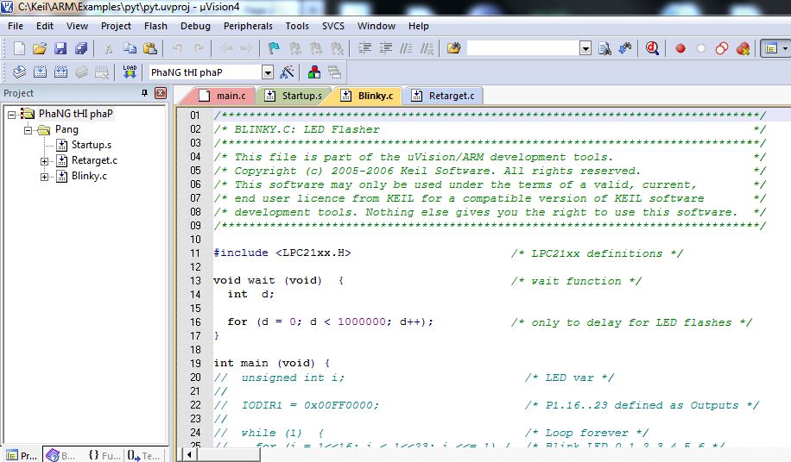Indent the selected text with the indent icon
Viewport: 791px width, 462px height.
click(364, 48)
